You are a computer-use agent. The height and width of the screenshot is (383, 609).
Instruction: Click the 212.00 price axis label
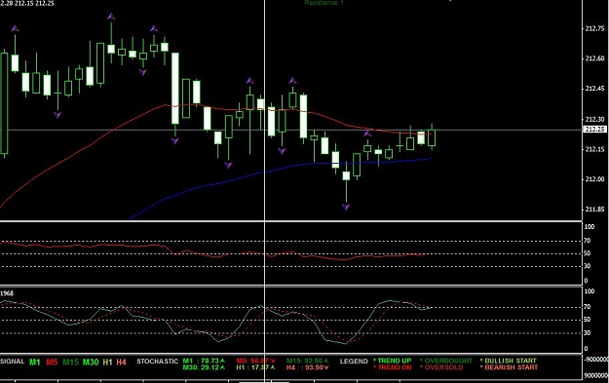(594, 179)
